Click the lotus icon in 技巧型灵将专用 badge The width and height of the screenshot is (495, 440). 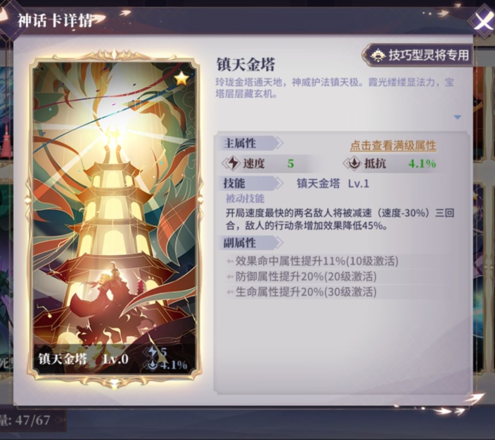(378, 55)
